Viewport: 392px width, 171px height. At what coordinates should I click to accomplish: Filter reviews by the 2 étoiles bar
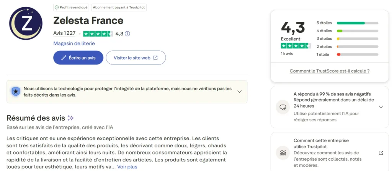tap(358, 47)
